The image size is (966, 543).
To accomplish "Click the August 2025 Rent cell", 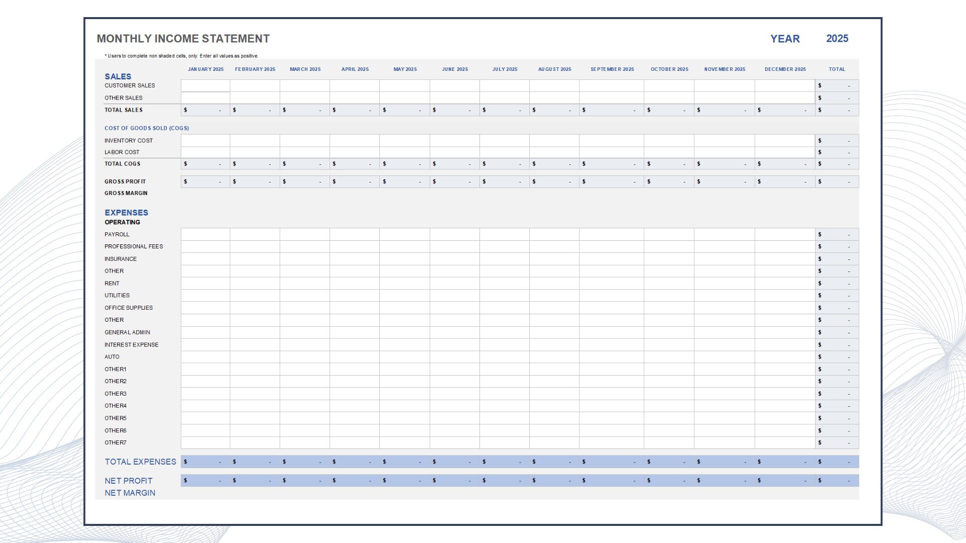I will click(x=555, y=283).
